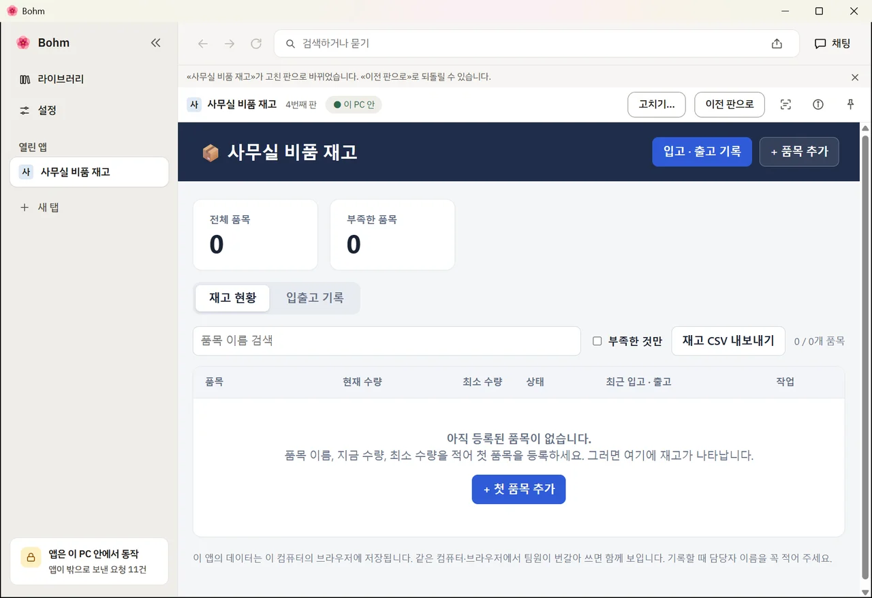This screenshot has width=872, height=598.
Task: Click the 부족한 품목 summary card
Action: pos(392,235)
